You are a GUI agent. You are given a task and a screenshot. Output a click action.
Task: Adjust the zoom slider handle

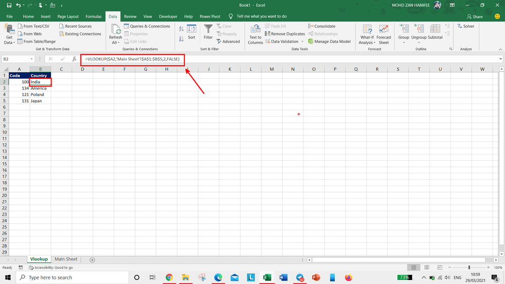469,268
